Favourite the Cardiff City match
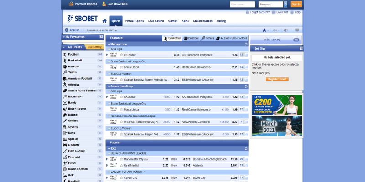365x182 pixels. tap(121, 177)
